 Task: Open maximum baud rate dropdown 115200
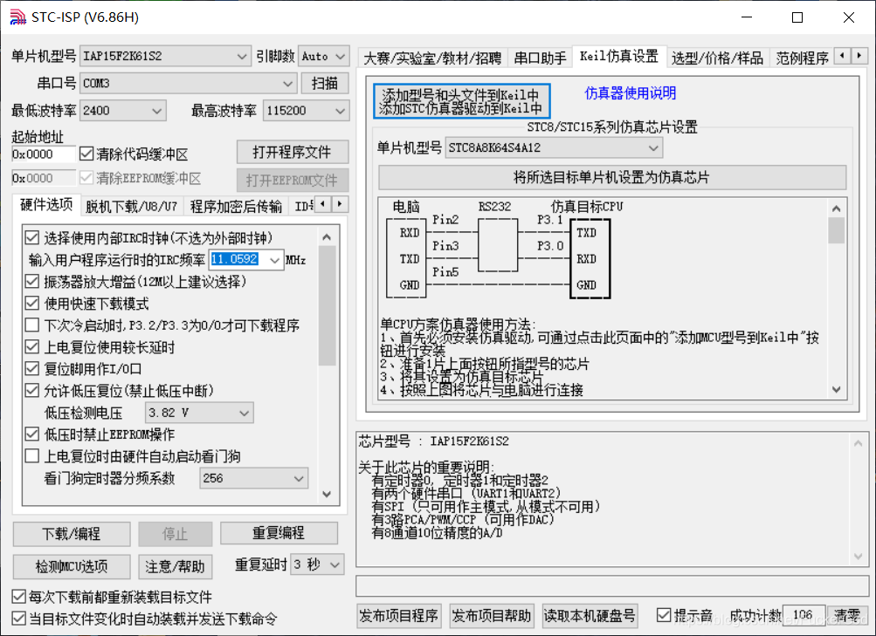coord(307,111)
